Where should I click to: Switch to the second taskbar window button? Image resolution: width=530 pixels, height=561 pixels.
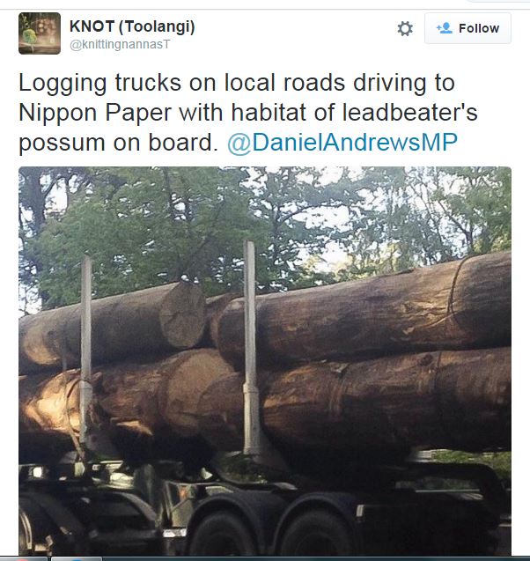pos(77,559)
